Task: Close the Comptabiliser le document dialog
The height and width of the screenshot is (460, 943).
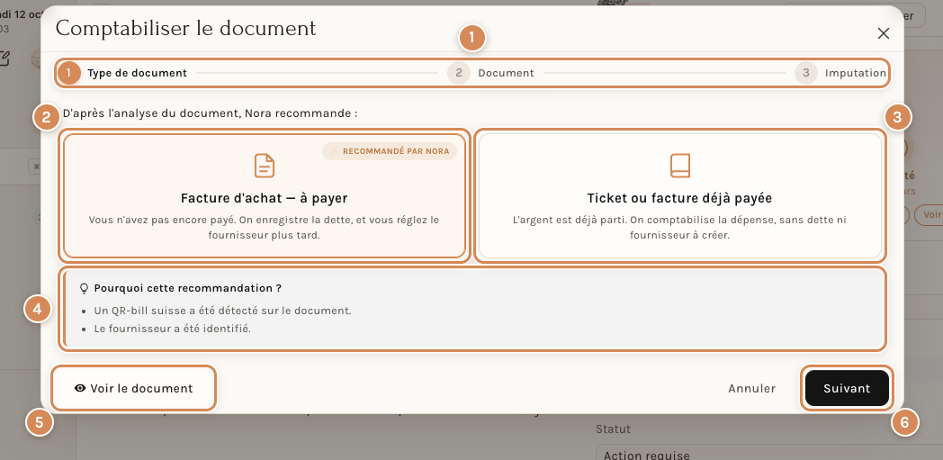Action: (x=883, y=33)
